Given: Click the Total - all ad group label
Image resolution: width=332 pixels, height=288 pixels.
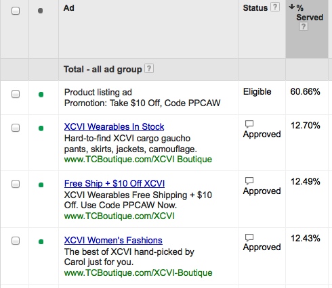Looking at the screenshot, I should 102,69.
